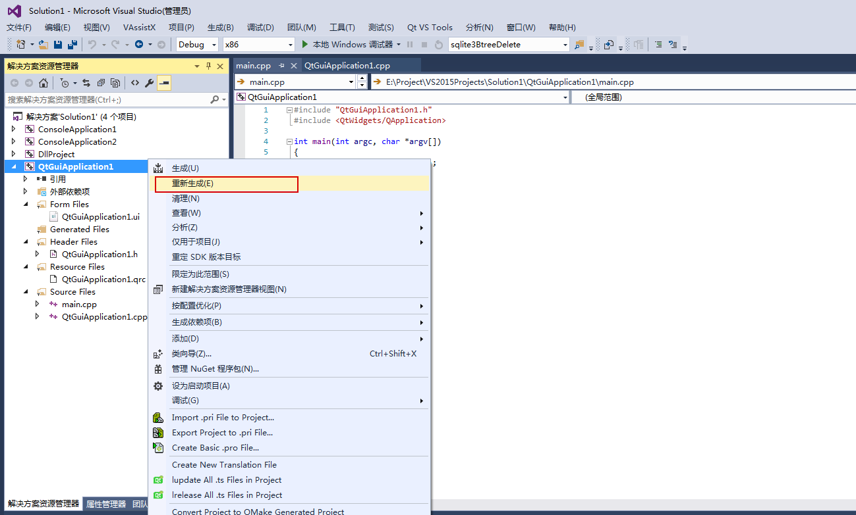The image size is (856, 515).
Task: Click the Open File folder icon
Action: point(43,44)
